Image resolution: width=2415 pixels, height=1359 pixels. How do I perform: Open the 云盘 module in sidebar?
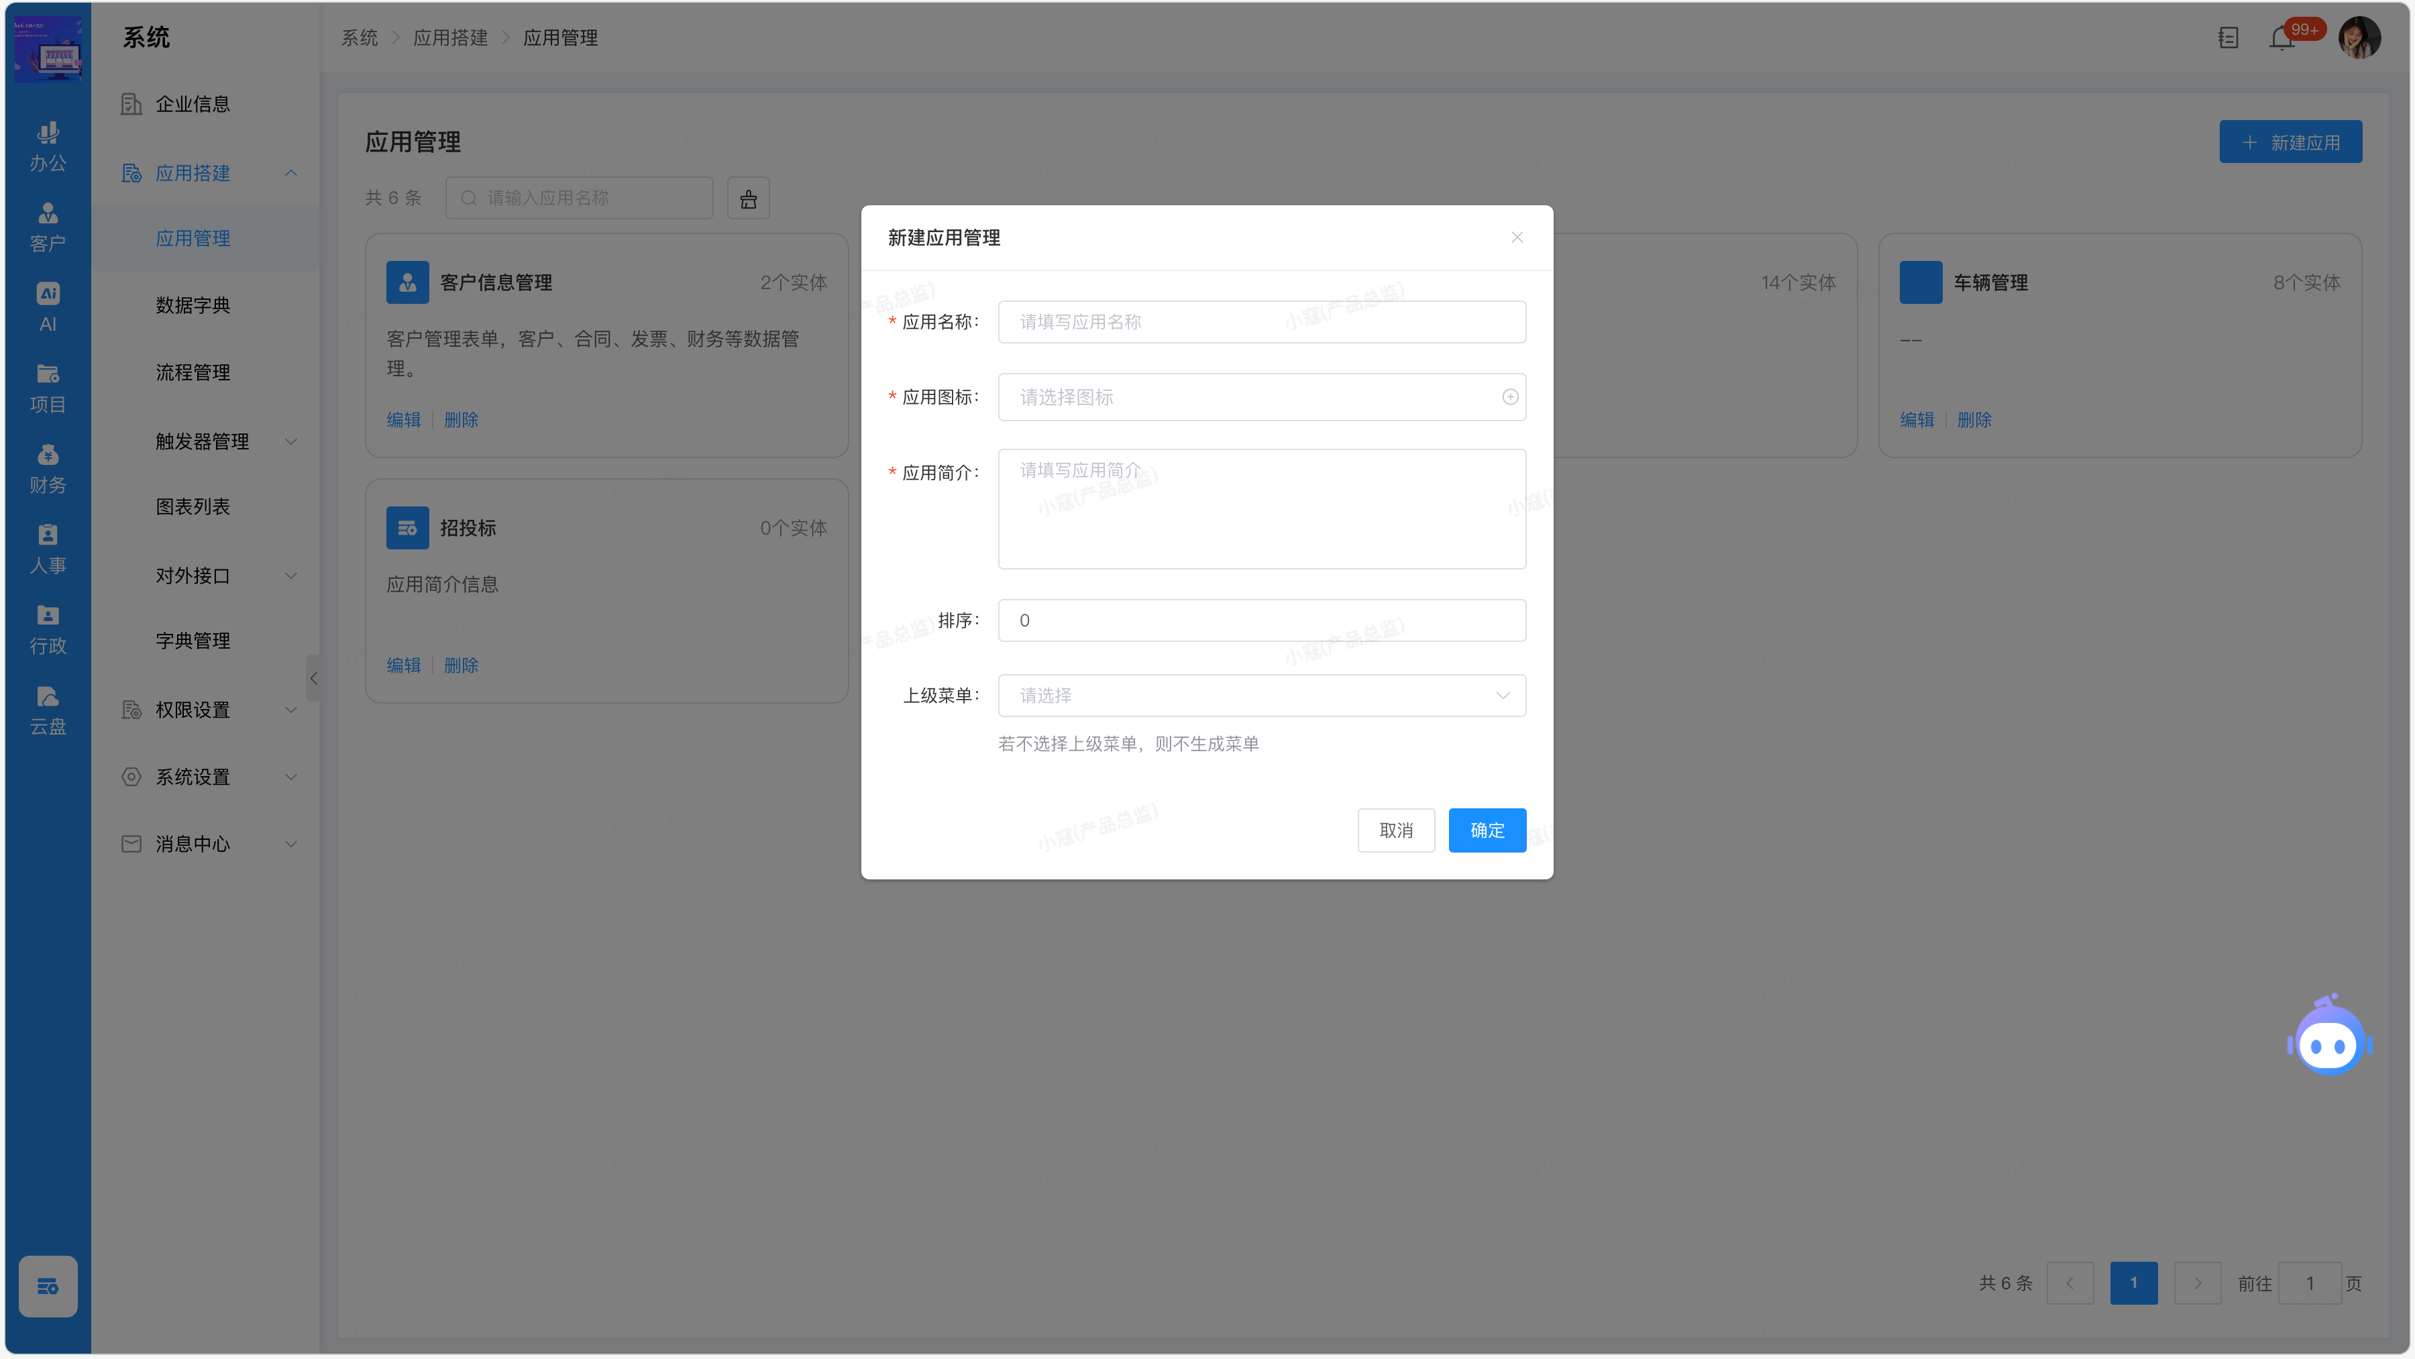(x=48, y=710)
